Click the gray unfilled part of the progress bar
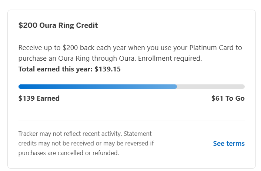The width and height of the screenshot is (261, 171). tap(211, 87)
